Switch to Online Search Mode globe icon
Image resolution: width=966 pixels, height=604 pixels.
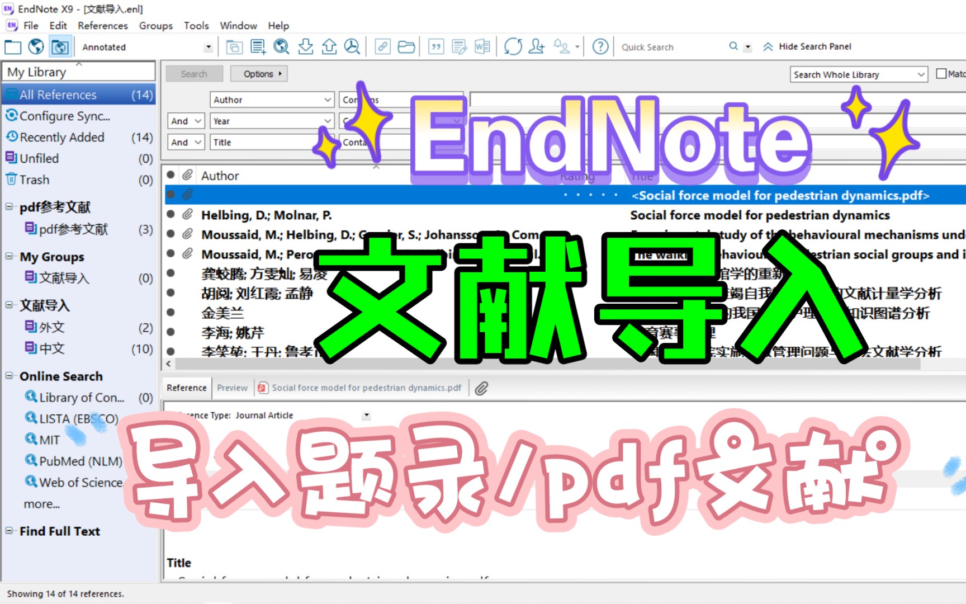tap(36, 47)
